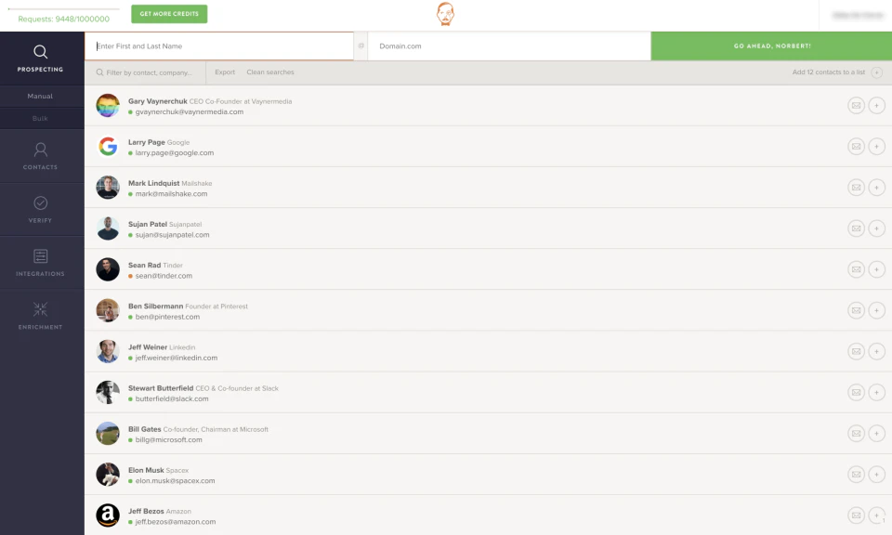Click the Norbert mascot logo at the top
892x535 pixels.
445,15
